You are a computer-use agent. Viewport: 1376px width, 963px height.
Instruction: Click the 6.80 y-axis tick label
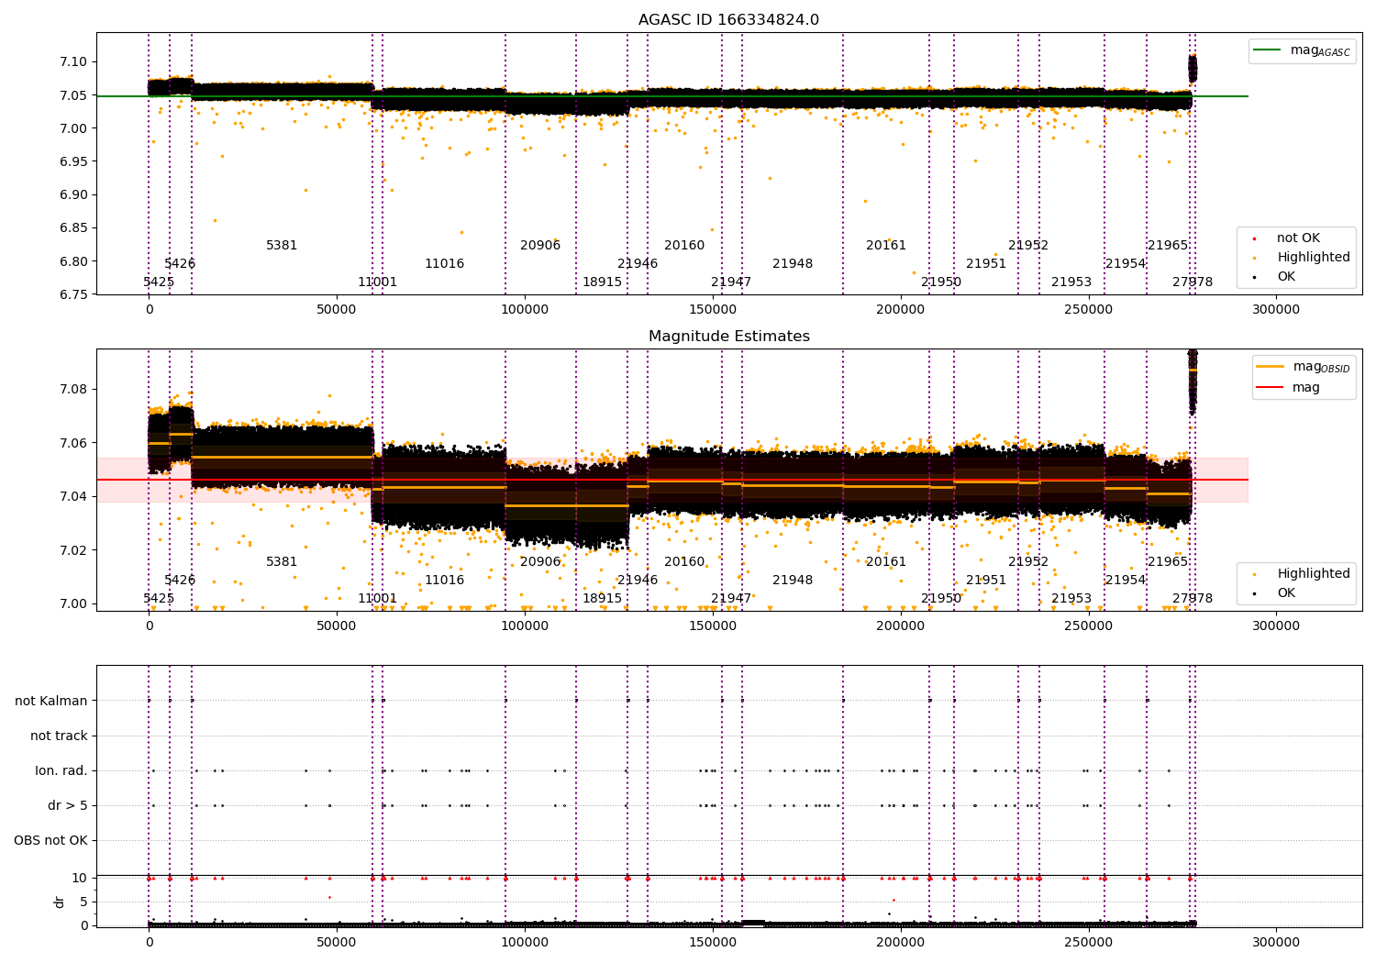[73, 261]
